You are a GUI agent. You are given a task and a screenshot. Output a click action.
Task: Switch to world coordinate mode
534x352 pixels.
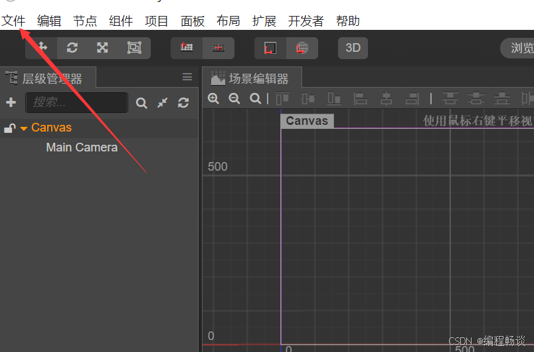tap(302, 48)
